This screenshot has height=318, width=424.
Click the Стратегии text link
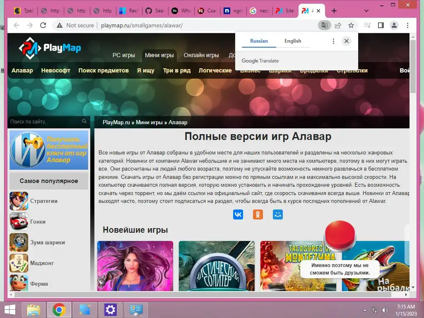pyautogui.click(x=44, y=201)
